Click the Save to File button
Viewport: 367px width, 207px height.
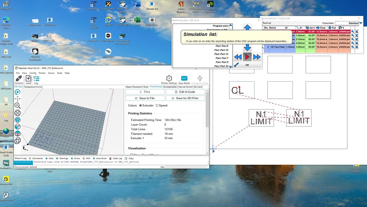[145, 98]
